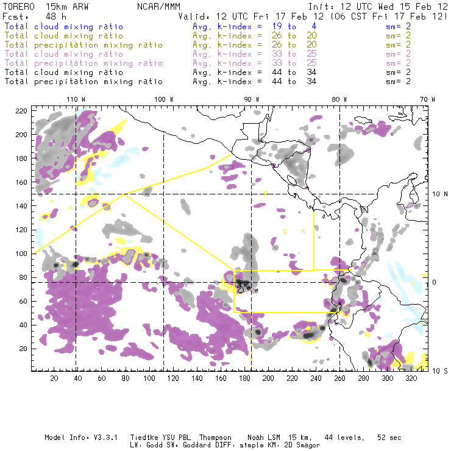Image resolution: width=451 pixels, height=451 pixels.
Task: Click the '220' tick label on vertical axis
Action: pos(21,111)
